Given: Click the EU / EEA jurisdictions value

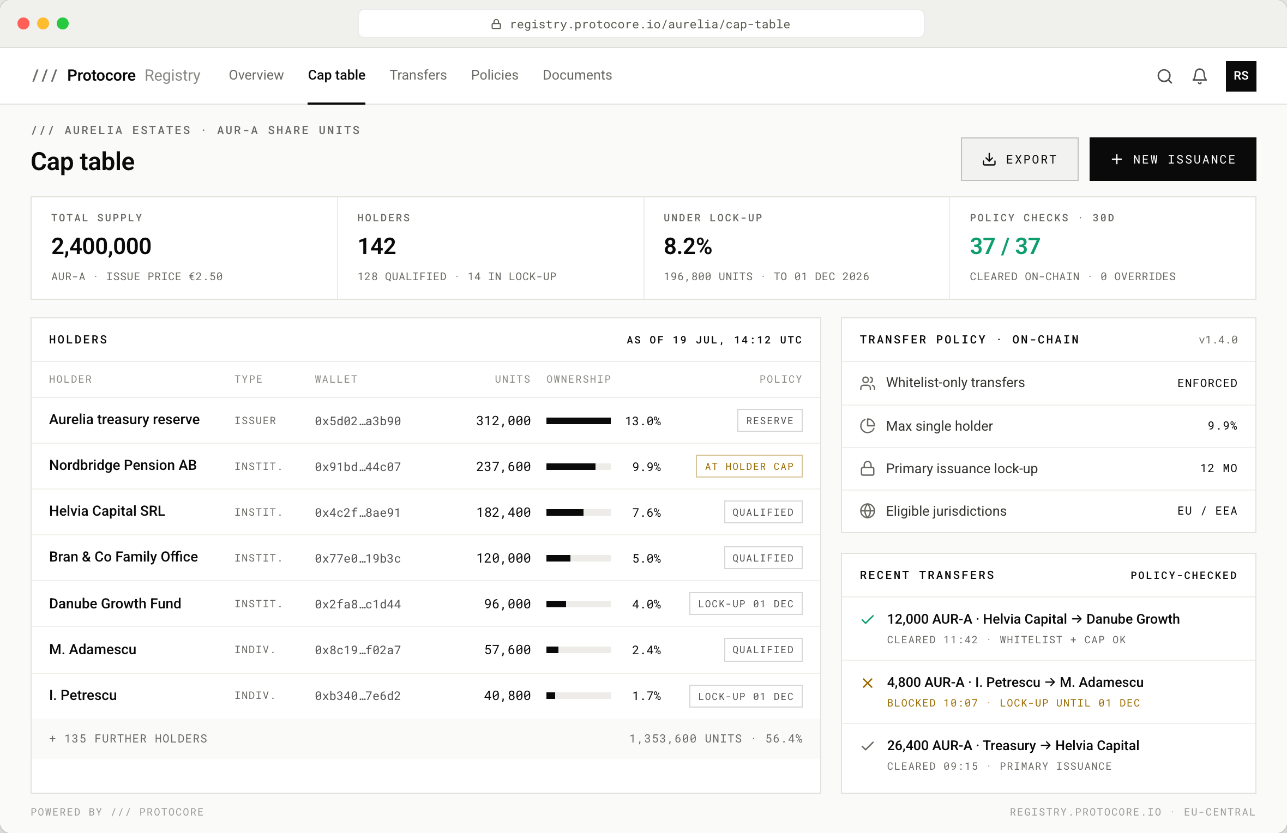Looking at the screenshot, I should 1207,511.
